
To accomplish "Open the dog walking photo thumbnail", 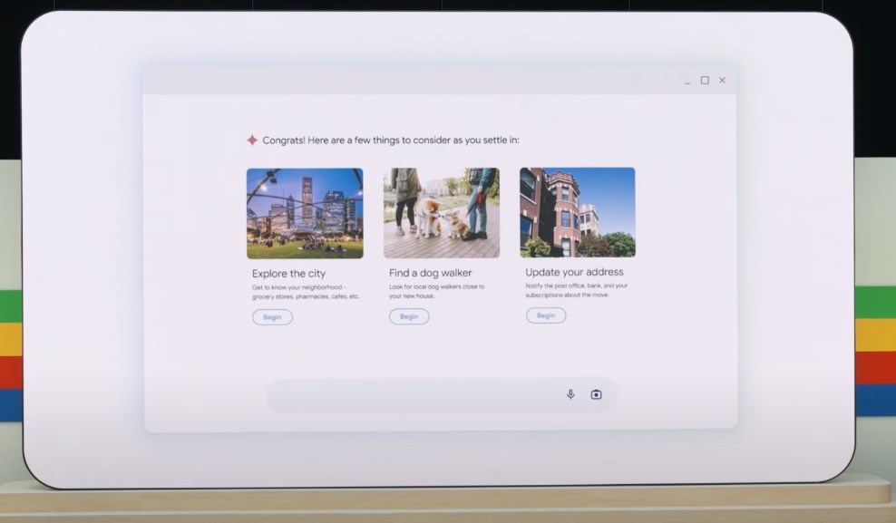I will pyautogui.click(x=441, y=212).
